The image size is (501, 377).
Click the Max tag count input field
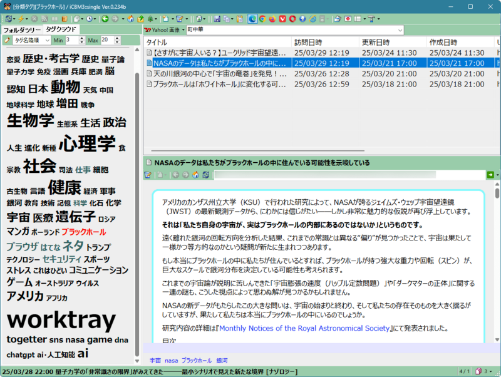(x=107, y=40)
